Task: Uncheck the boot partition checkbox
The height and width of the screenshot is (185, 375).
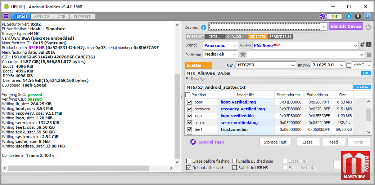Action: [189, 102]
